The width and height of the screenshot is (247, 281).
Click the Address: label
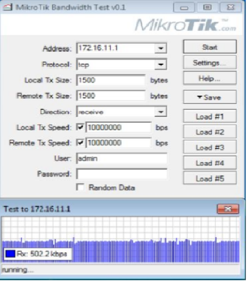point(57,48)
